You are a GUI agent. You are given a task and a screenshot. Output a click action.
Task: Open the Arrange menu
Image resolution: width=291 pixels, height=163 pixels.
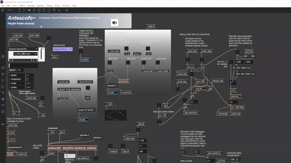coord(30,6)
